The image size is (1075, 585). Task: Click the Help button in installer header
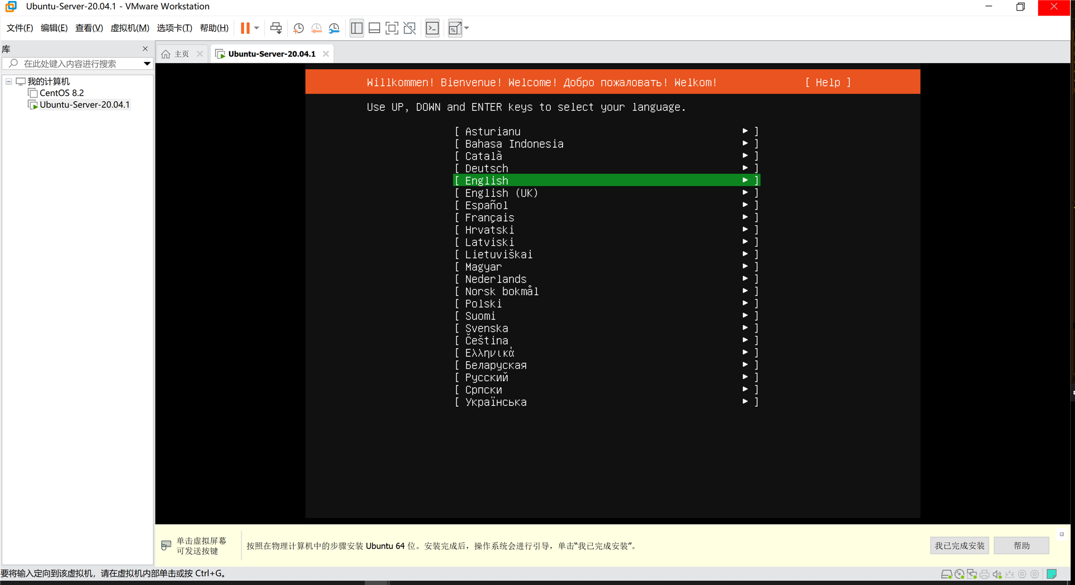828,82
